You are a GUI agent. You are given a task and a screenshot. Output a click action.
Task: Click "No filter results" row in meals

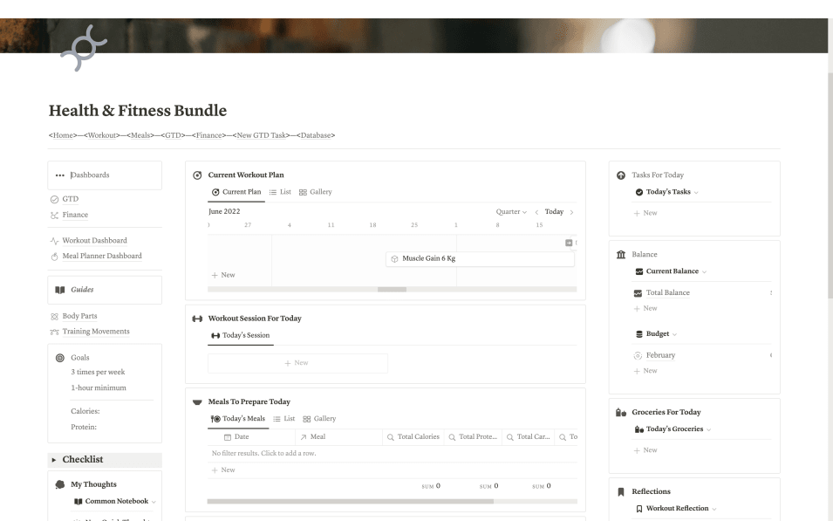(x=392, y=454)
